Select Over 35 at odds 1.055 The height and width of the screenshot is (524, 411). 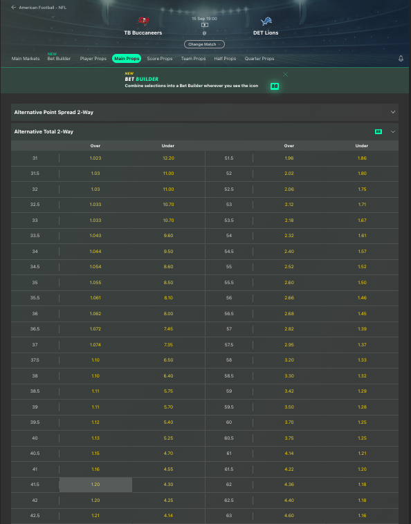[x=95, y=282]
